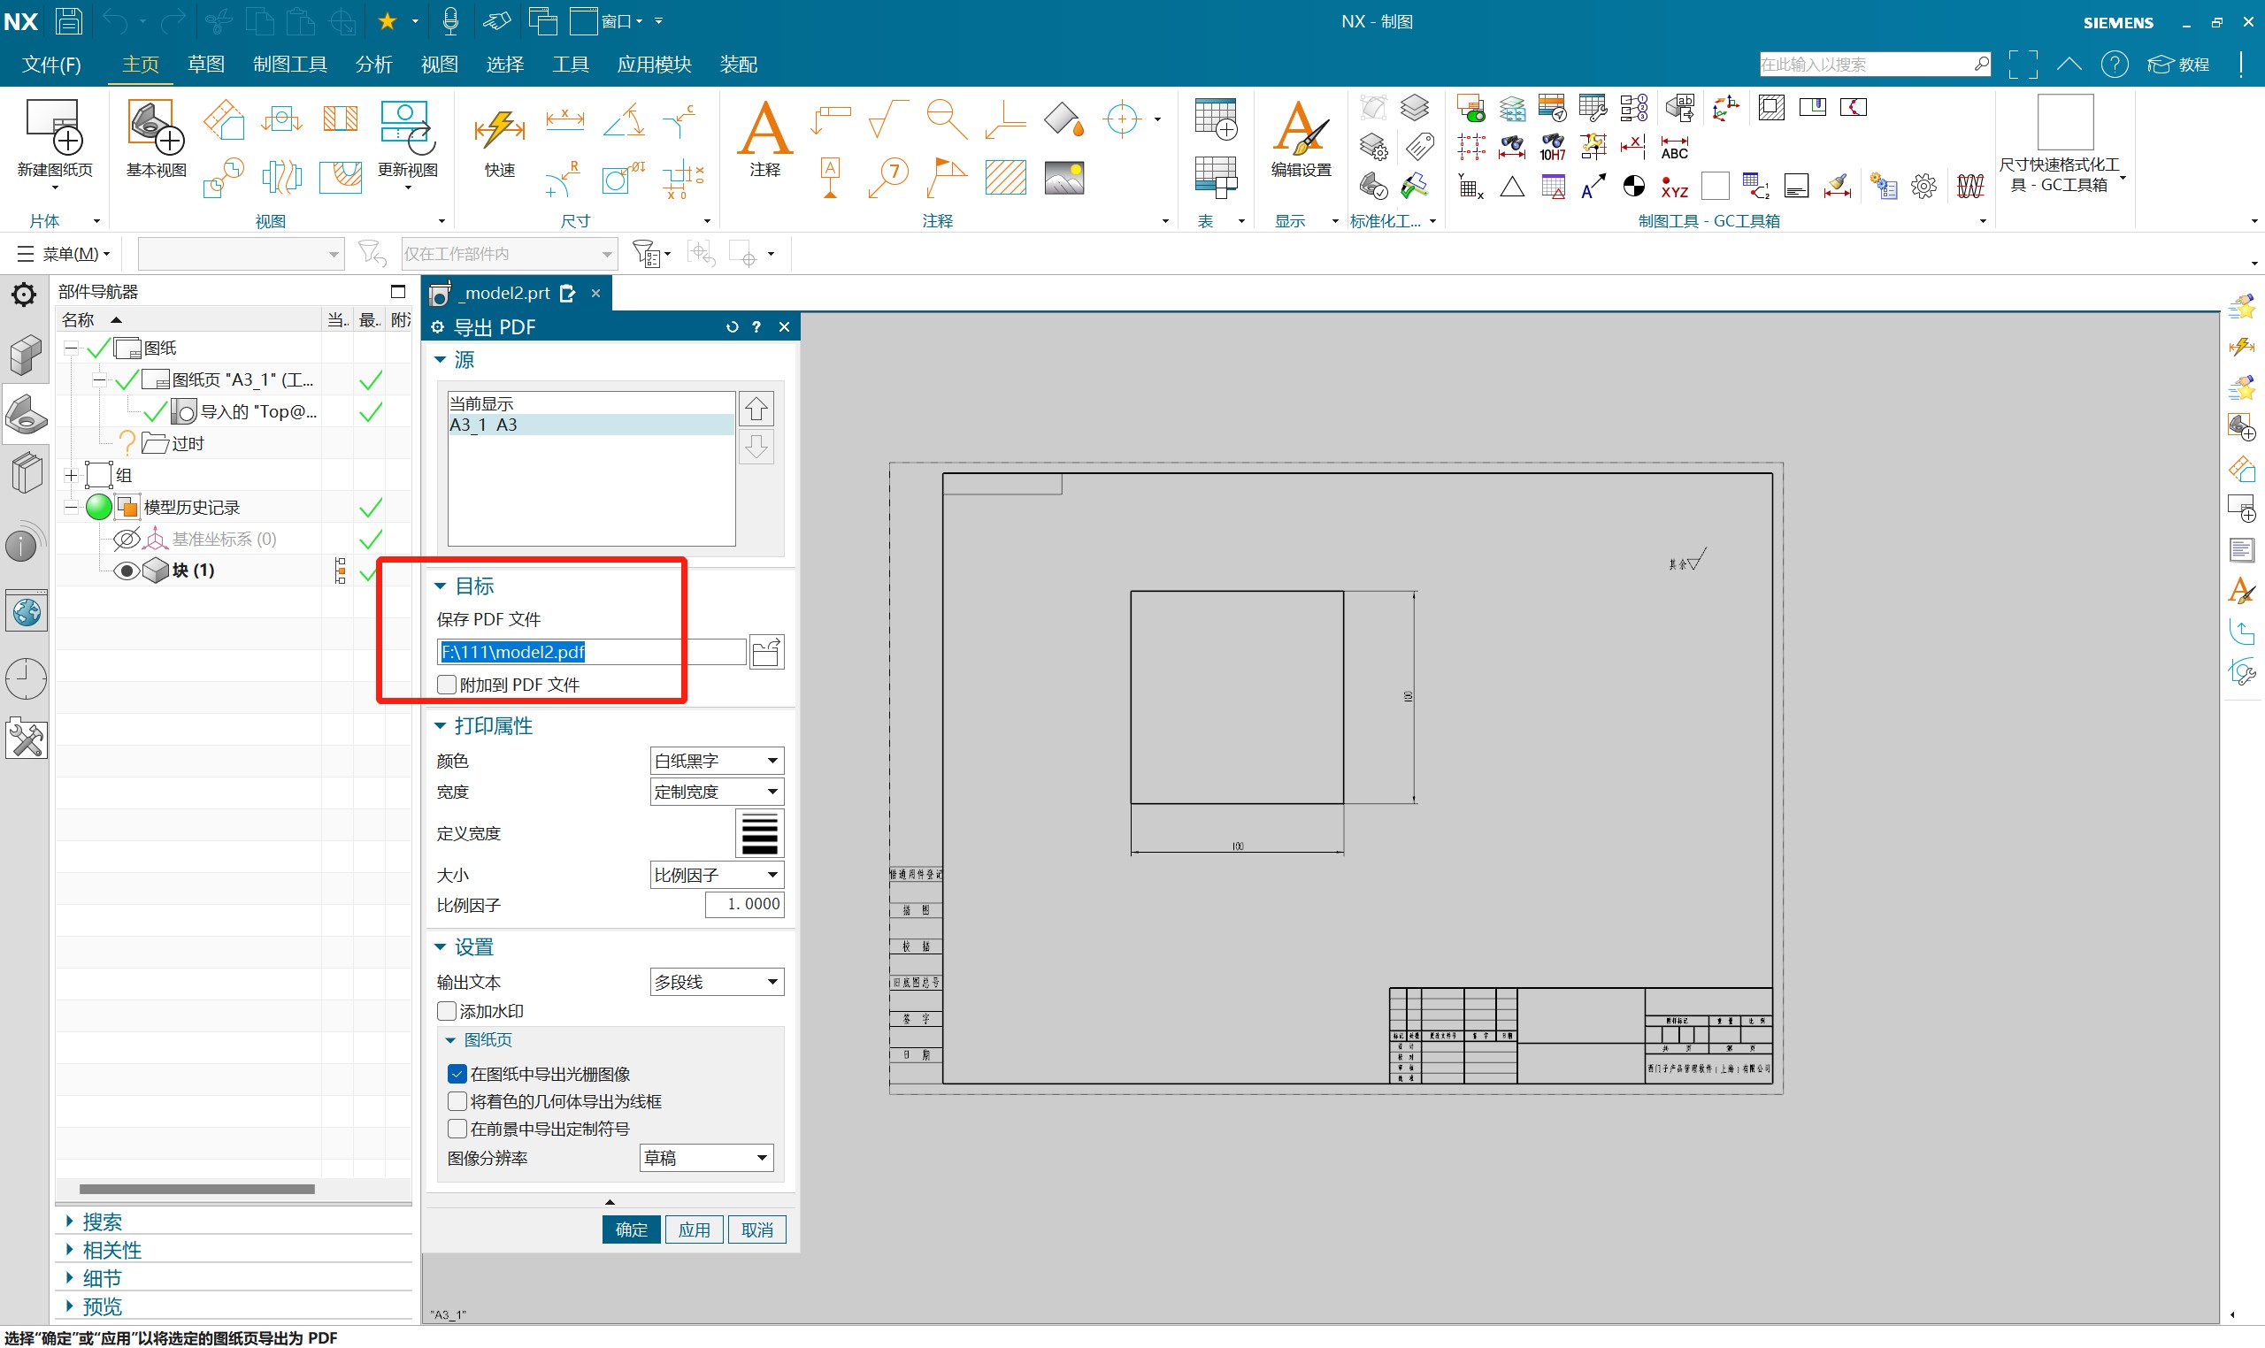The height and width of the screenshot is (1348, 2265).
Task: Move selected sheet up with arrow button
Action: [756, 410]
